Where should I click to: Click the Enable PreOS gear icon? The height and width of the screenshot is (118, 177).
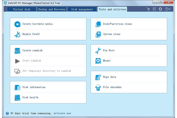click(17, 34)
